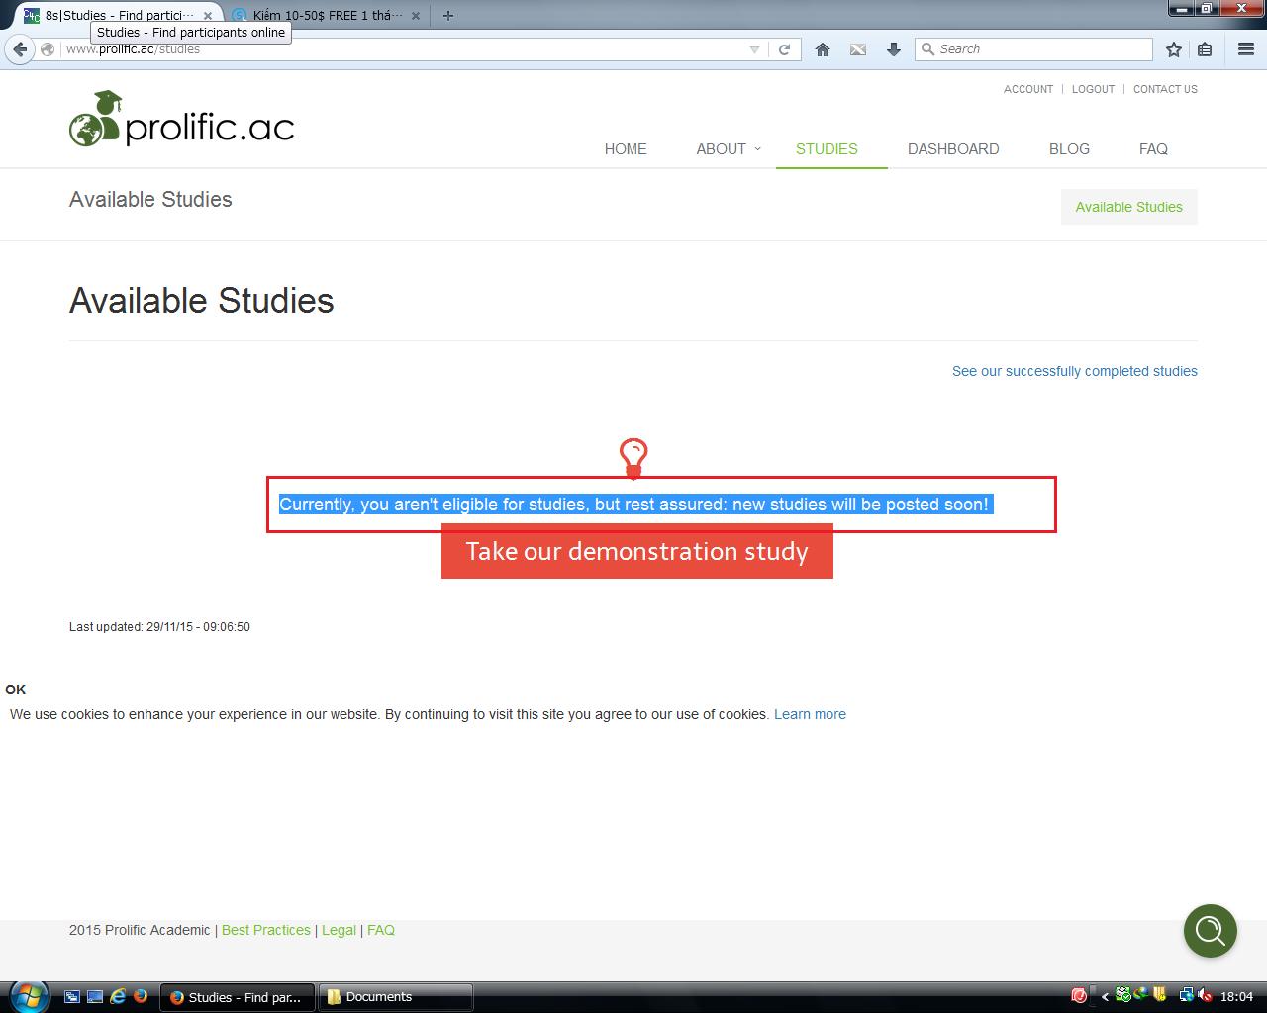Click the yellow shield security tray icon
The image size is (1267, 1013).
[x=1159, y=996]
